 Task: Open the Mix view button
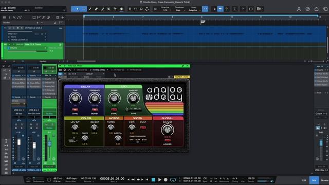[314, 180]
